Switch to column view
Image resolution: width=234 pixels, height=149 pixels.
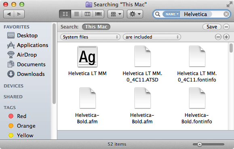(87, 14)
